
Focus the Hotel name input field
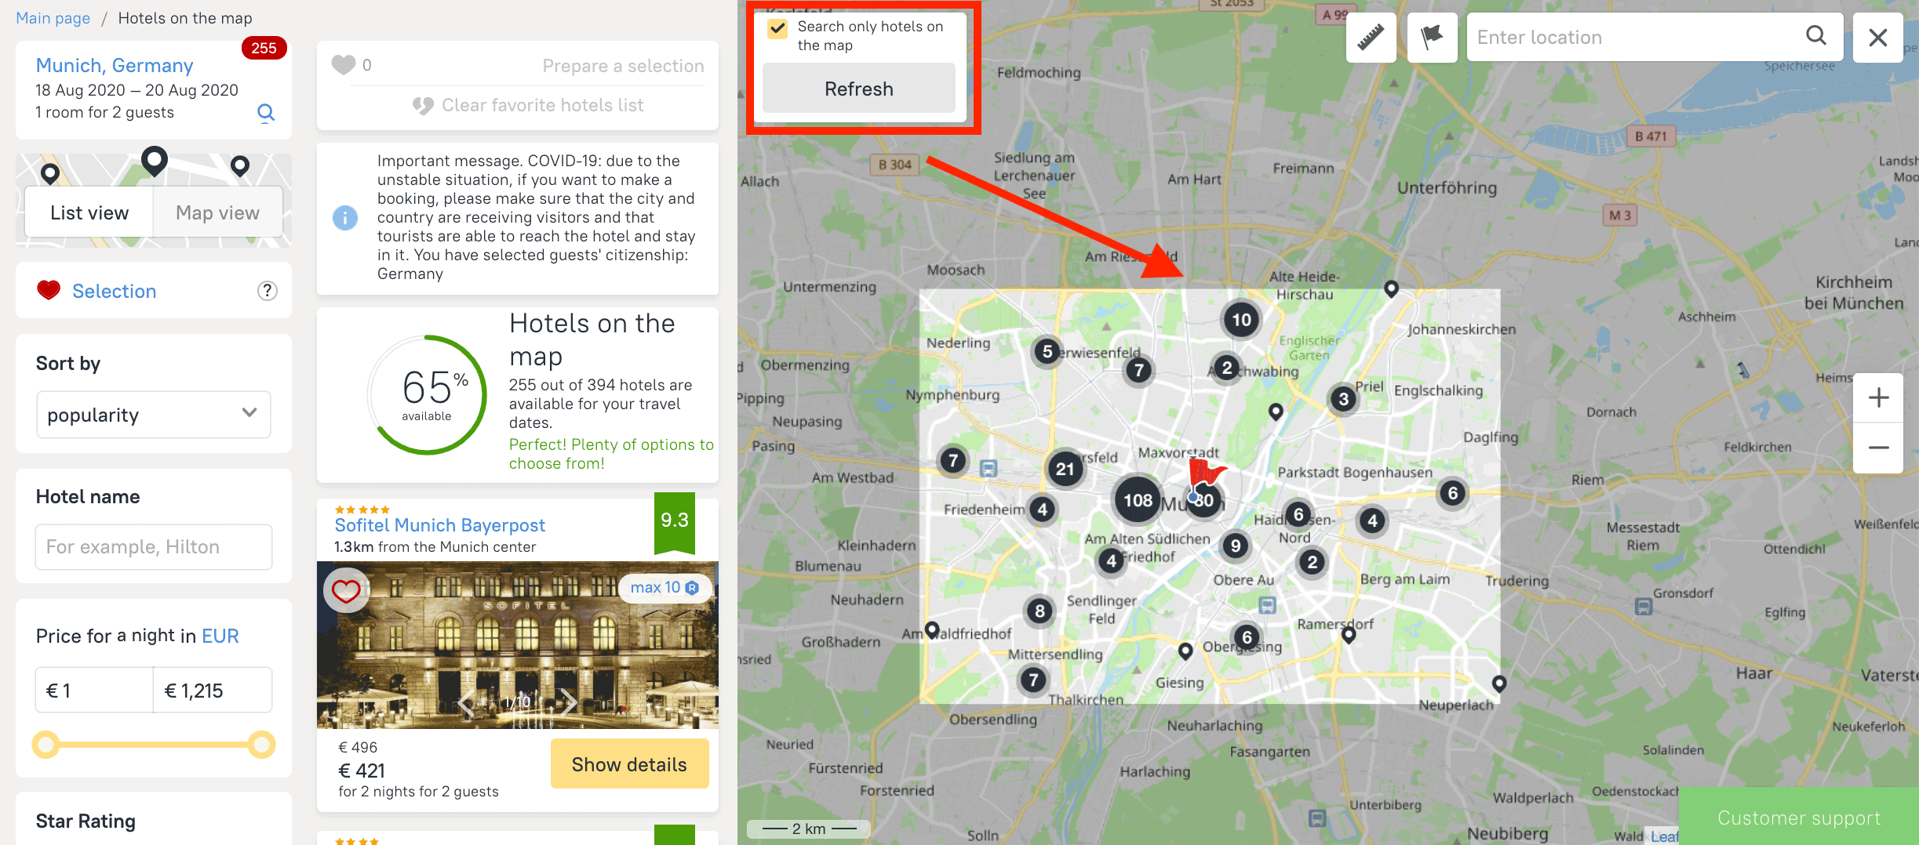pos(154,546)
